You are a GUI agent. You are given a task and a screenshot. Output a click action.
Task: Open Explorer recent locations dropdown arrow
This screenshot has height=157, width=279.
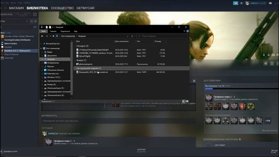pyautogui.click(x=50, y=36)
